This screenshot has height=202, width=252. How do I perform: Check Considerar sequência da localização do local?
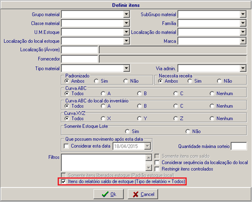pos(157,162)
